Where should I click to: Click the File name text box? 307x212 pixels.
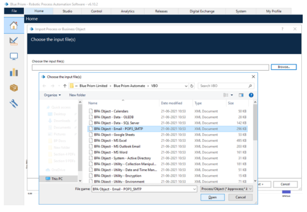tap(142, 189)
